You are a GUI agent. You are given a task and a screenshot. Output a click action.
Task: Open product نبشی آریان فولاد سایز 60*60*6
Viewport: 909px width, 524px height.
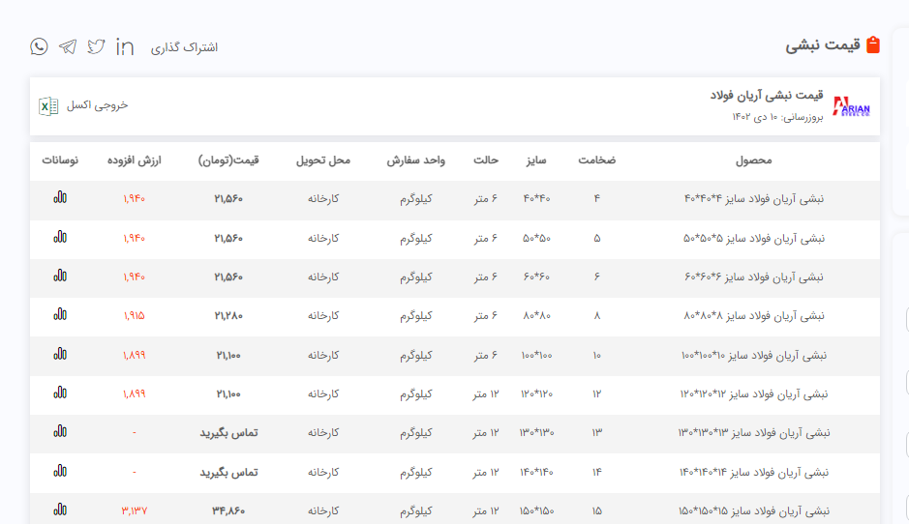coord(754,277)
